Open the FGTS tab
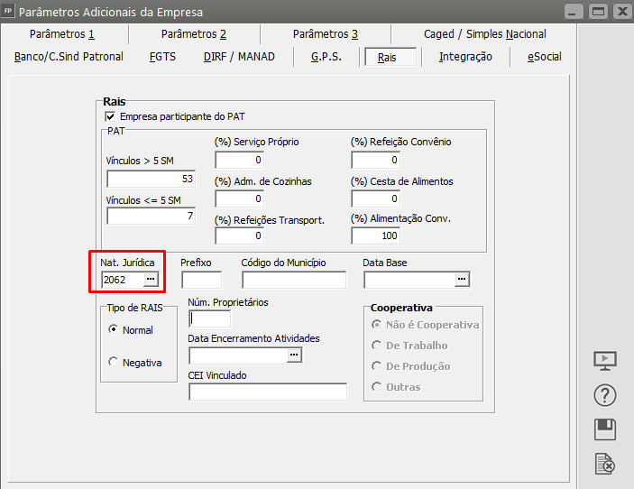 click(162, 57)
